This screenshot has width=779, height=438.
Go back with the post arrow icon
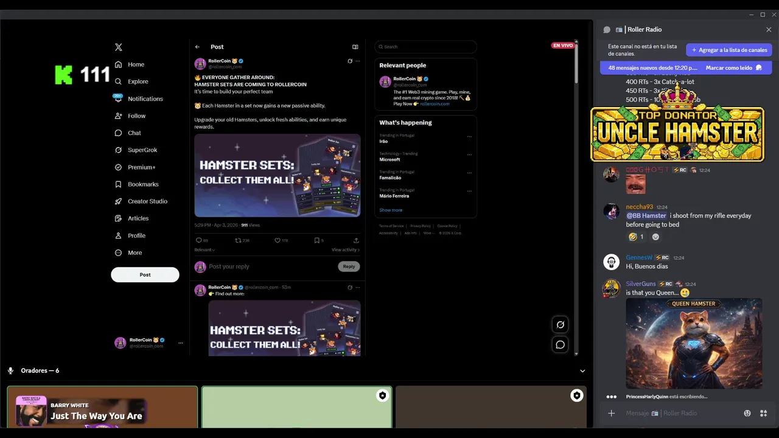(197, 47)
